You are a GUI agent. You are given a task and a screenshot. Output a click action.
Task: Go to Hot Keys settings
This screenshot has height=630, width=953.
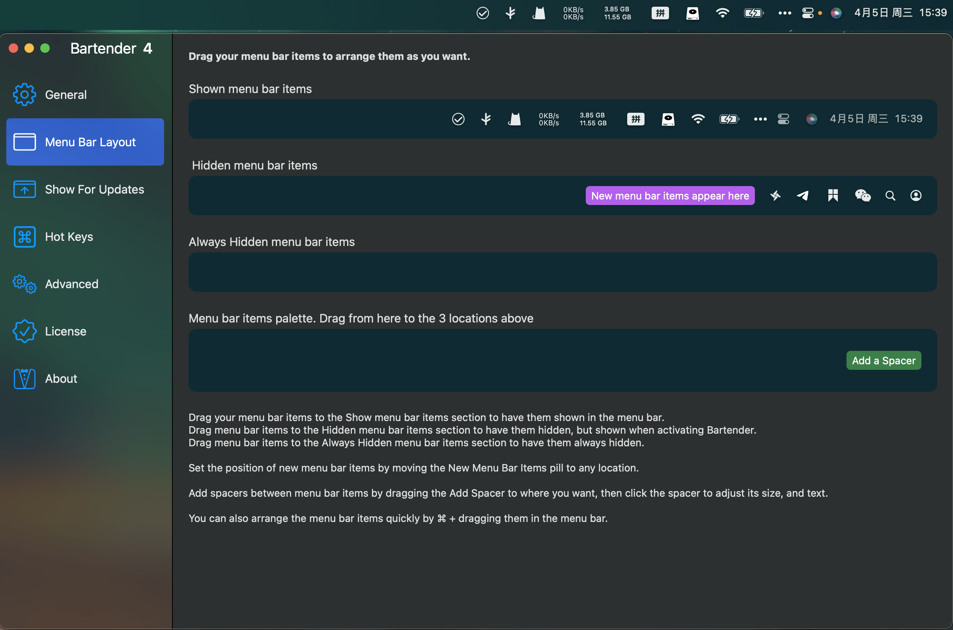pyautogui.click(x=85, y=237)
